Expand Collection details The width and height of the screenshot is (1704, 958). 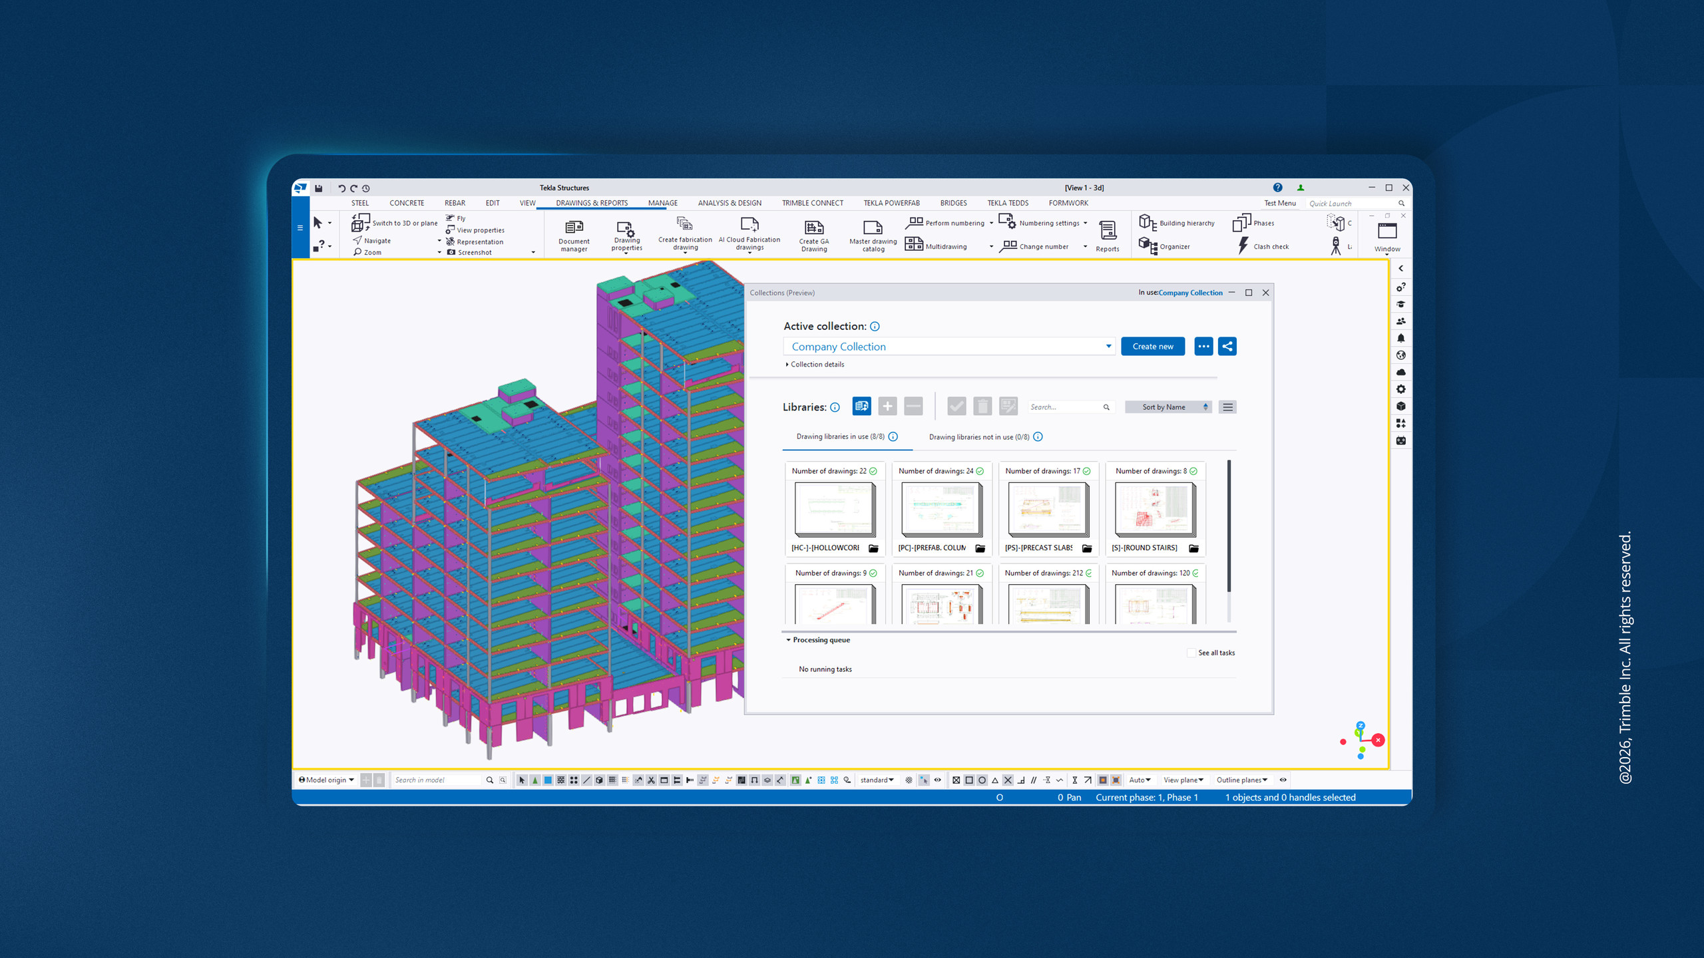click(815, 364)
